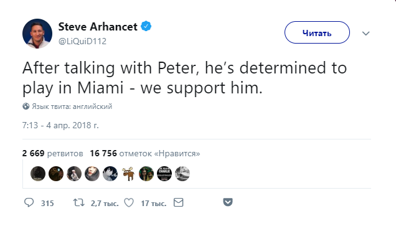
Task: Open @LiQuiD112 handle link
Action: [x=82, y=41]
